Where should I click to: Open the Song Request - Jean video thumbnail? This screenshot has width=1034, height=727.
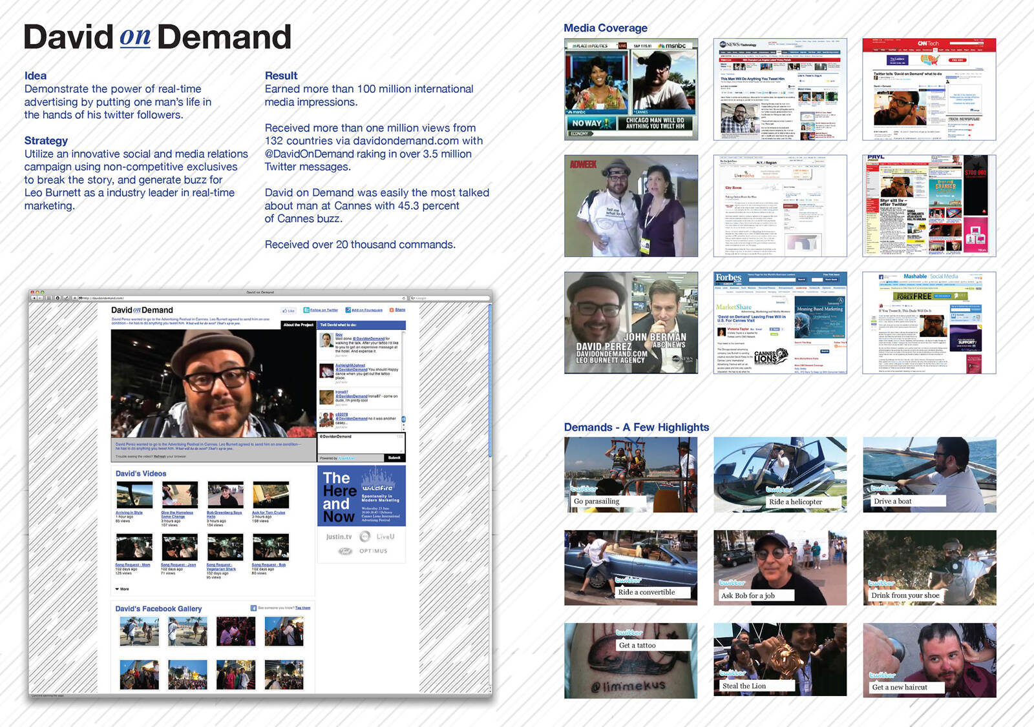[x=180, y=547]
